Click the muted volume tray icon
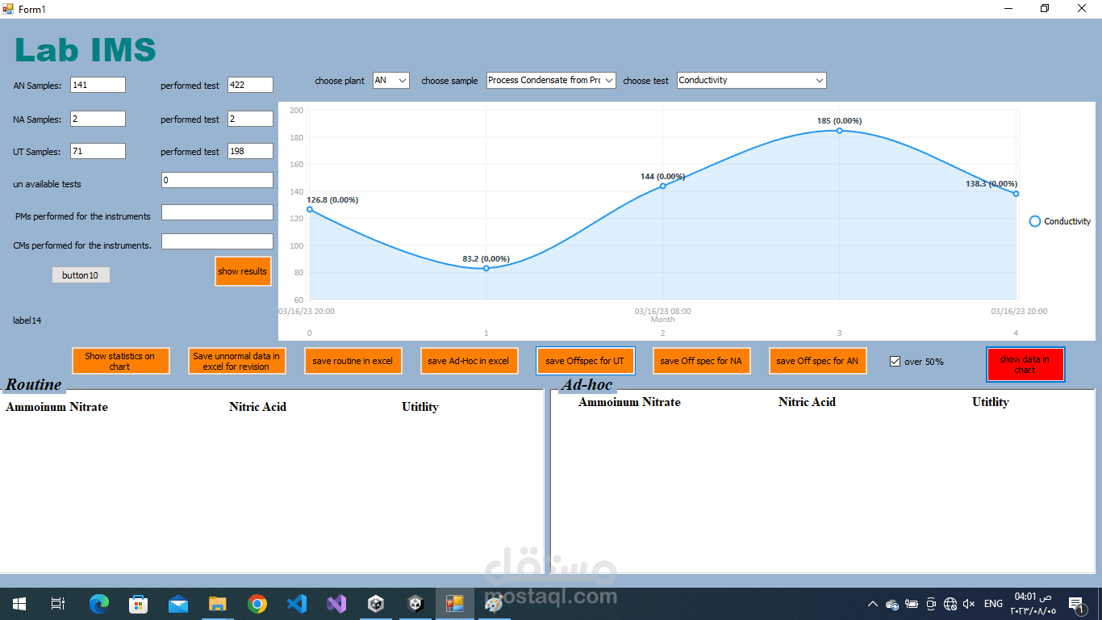Image resolution: width=1102 pixels, height=620 pixels. 969,604
